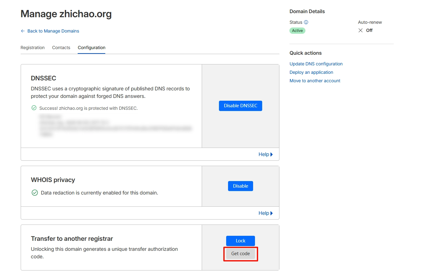Open Update DNS configuration link

(x=316, y=64)
